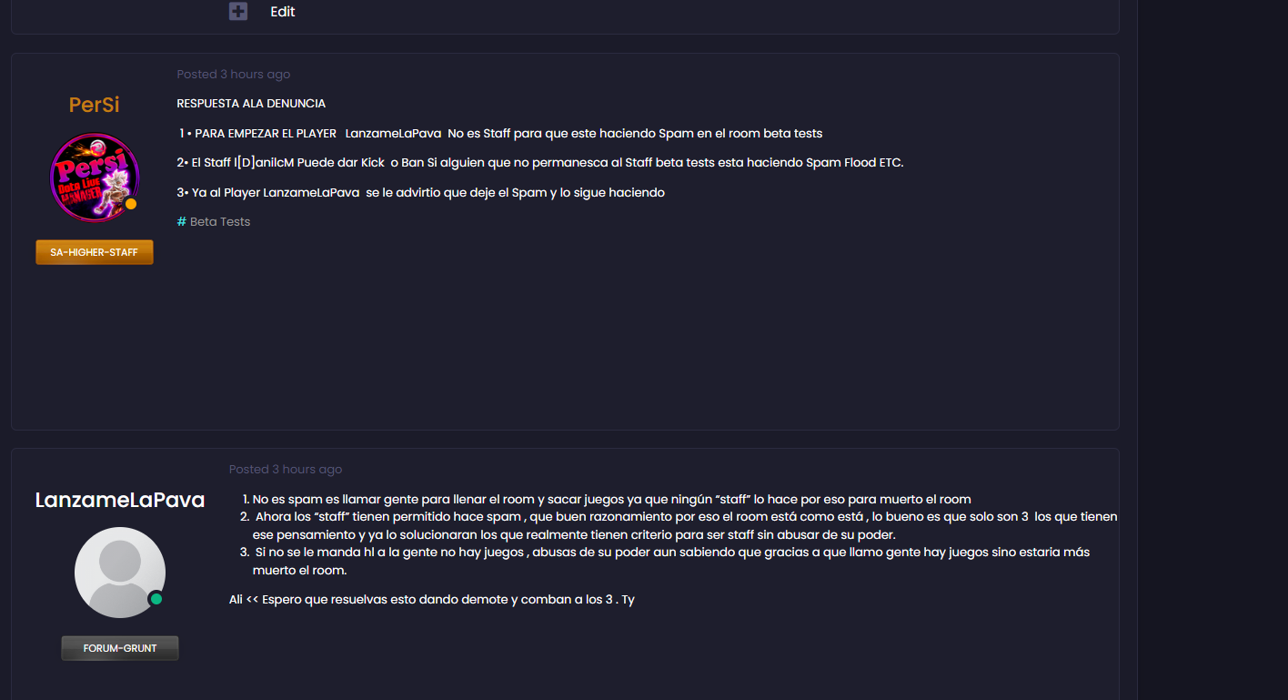Select the FORUM-GRUNT rank badge
The width and height of the screenshot is (1288, 700).
point(120,648)
